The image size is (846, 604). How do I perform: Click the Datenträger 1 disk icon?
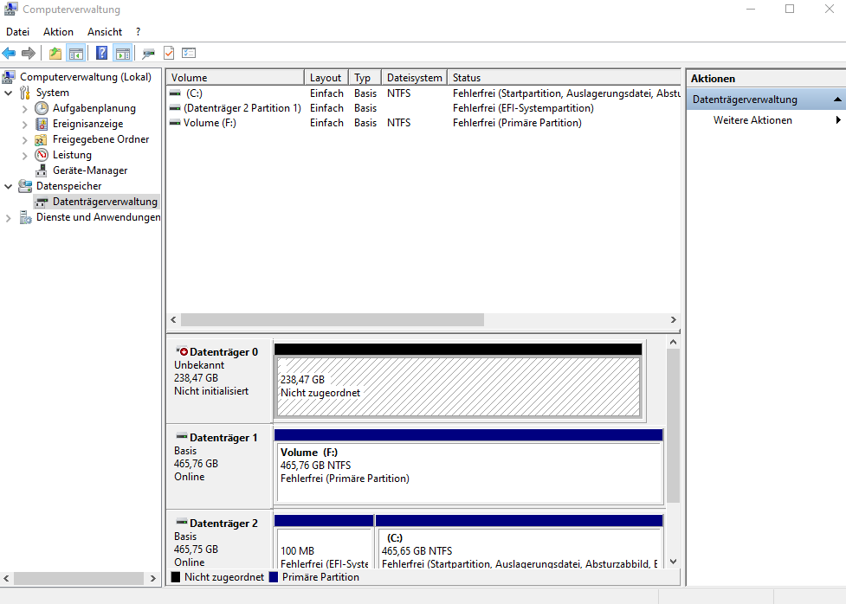point(182,436)
